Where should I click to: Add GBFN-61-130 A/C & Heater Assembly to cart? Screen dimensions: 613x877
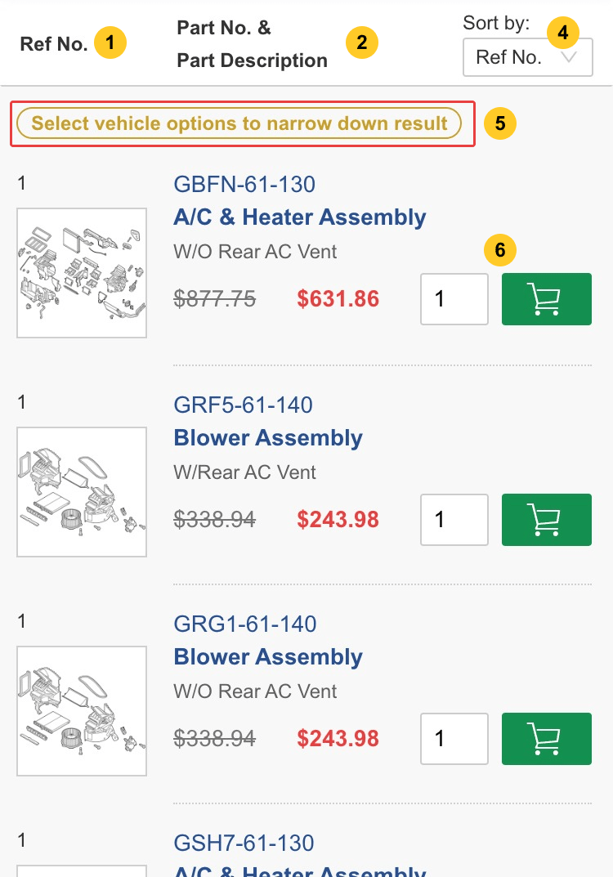[x=546, y=298]
